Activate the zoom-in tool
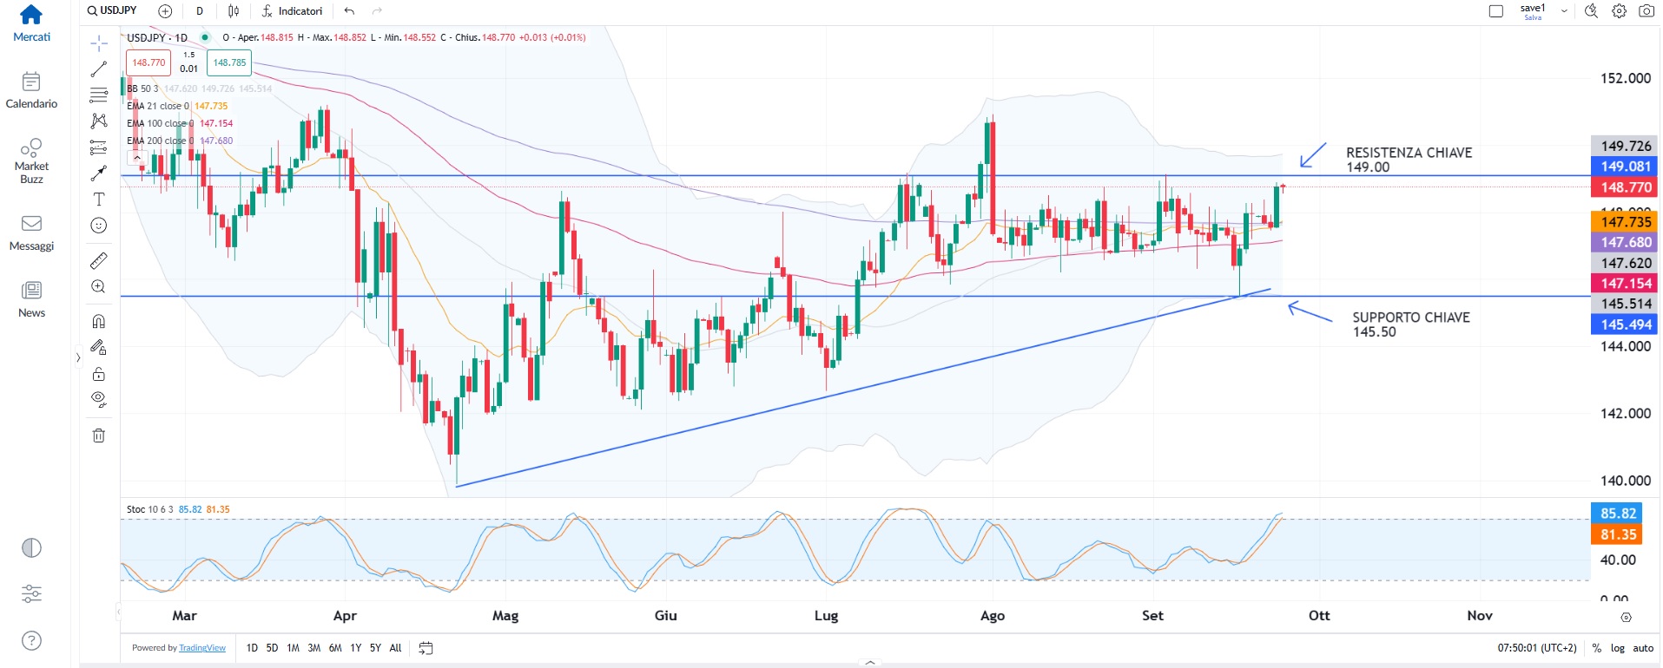 tap(99, 287)
